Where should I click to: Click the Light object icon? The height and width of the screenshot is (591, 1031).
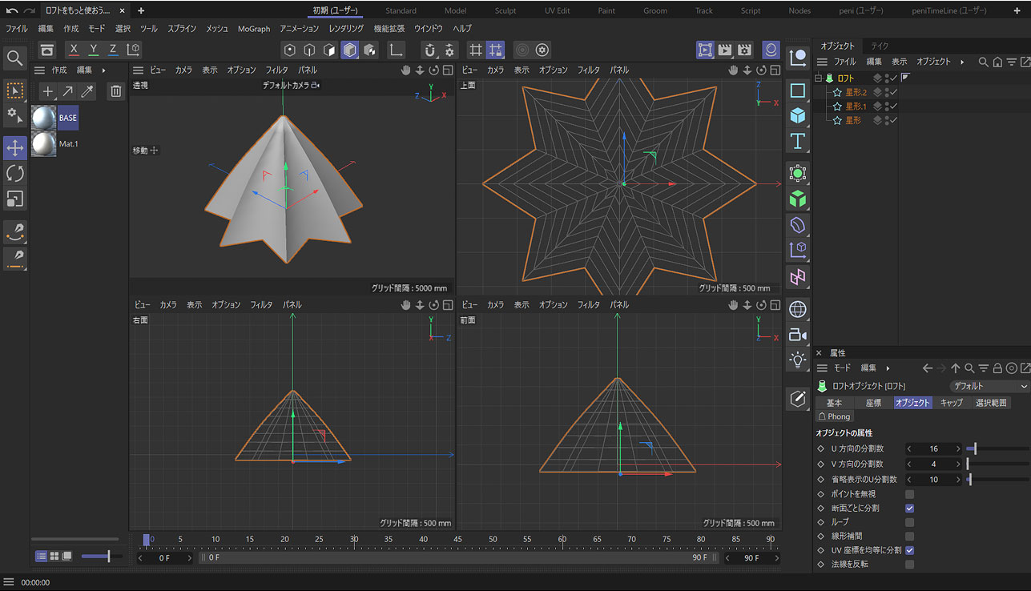point(798,360)
